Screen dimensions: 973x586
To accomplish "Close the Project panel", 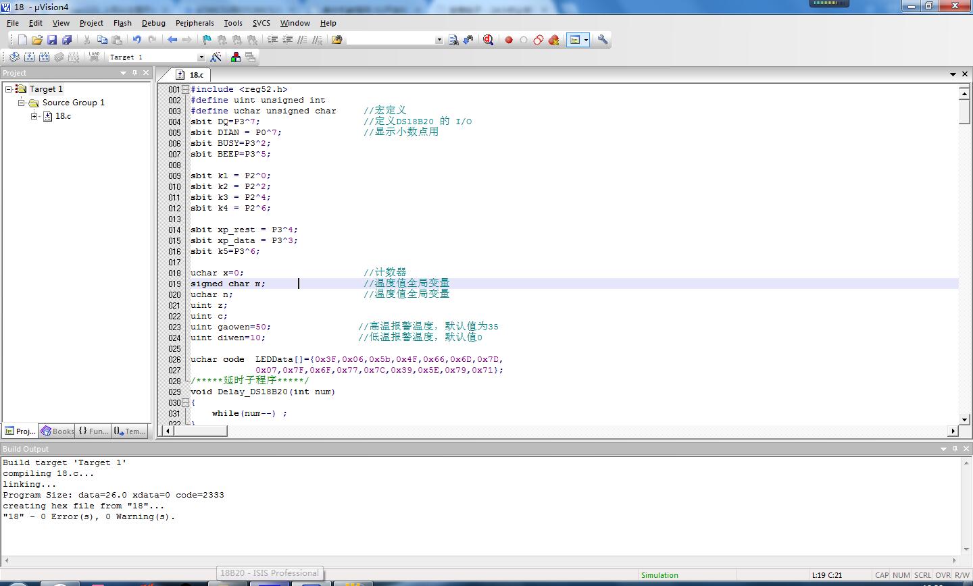I will [x=146, y=73].
